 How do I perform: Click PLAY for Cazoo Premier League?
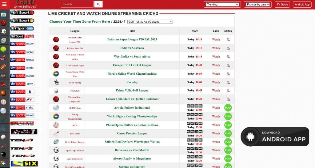(x=228, y=133)
